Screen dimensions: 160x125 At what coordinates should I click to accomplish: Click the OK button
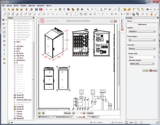pyautogui.click(x=145, y=70)
